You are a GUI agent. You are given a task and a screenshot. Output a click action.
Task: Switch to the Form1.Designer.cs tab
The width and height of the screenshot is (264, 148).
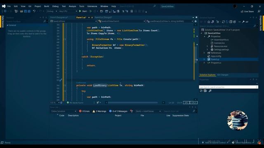[59, 17]
